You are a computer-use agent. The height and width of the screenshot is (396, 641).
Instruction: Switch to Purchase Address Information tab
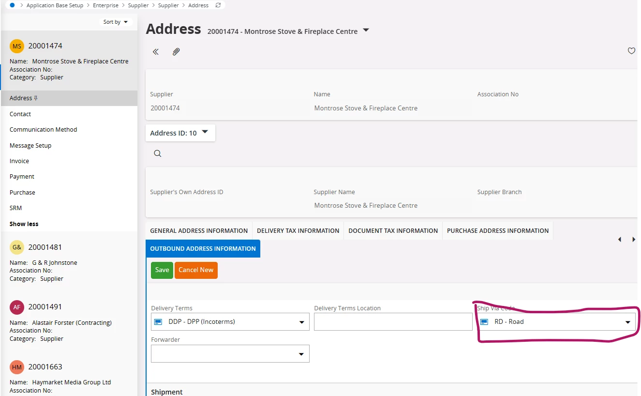[498, 231]
